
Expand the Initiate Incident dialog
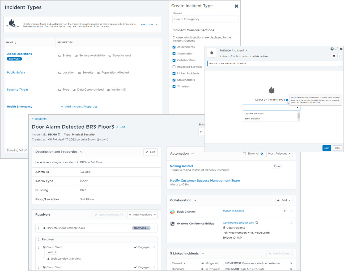[x=337, y=49]
